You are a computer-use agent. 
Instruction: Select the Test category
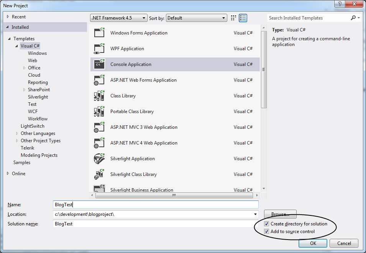[x=32, y=104]
